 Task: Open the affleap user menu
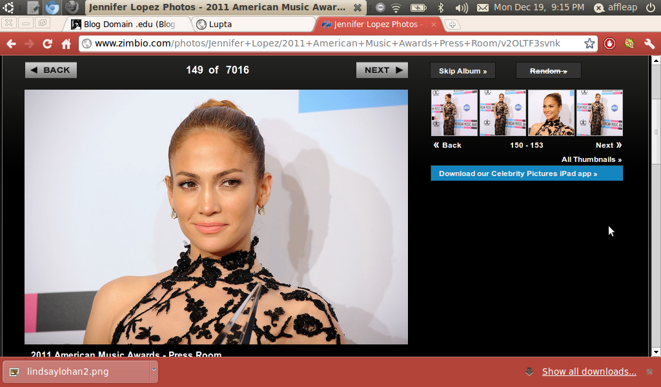coord(615,7)
